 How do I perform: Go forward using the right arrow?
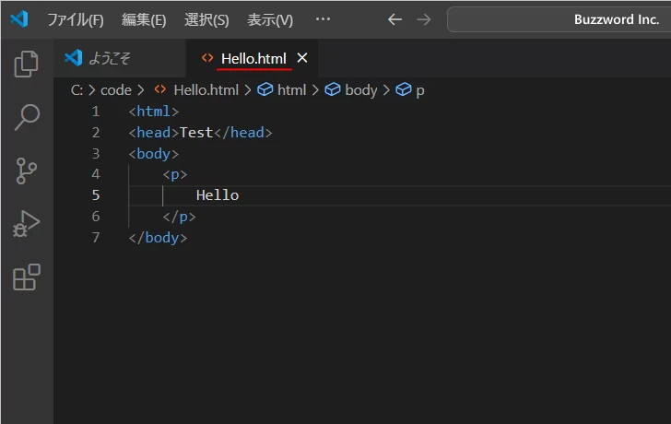(423, 19)
